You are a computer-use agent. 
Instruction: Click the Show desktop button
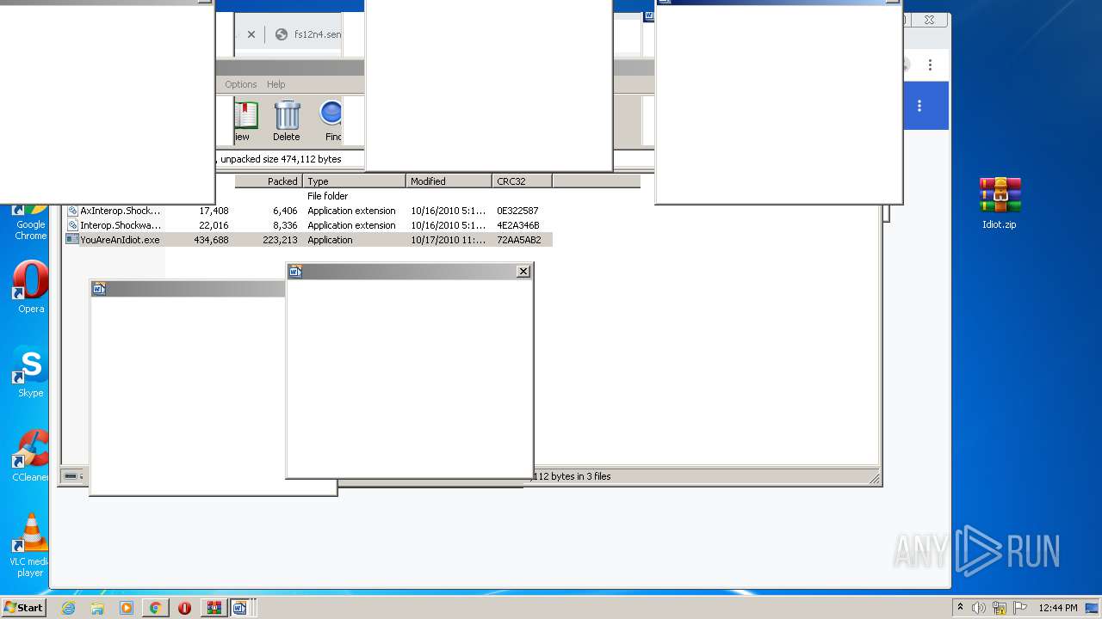[1093, 608]
